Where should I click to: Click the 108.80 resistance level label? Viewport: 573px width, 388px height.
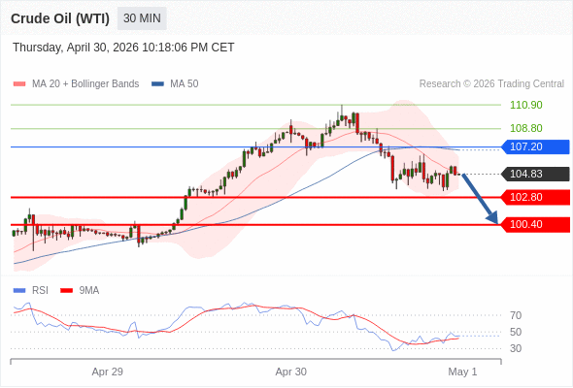tap(526, 128)
